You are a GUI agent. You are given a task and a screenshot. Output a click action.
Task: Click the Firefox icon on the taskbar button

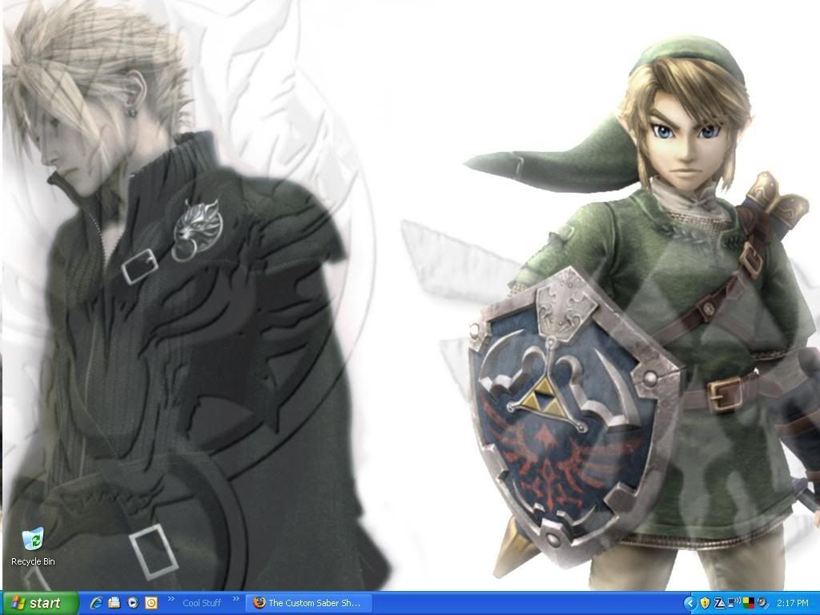(259, 603)
